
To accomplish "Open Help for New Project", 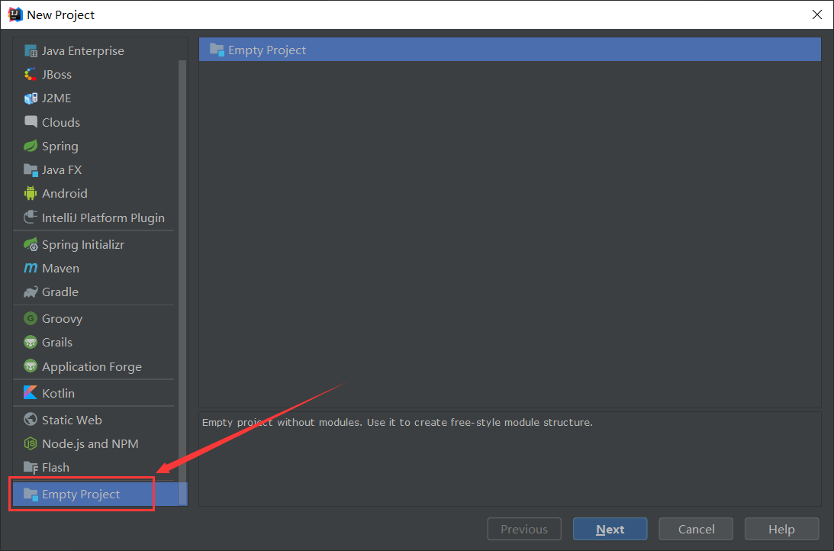I will tap(781, 530).
